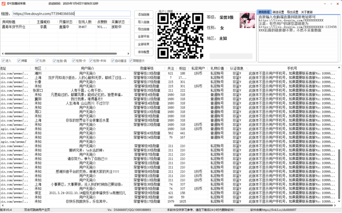This screenshot has width=342, height=213.
Task: Click the 抓取中 status cell
Action: coord(116,27)
